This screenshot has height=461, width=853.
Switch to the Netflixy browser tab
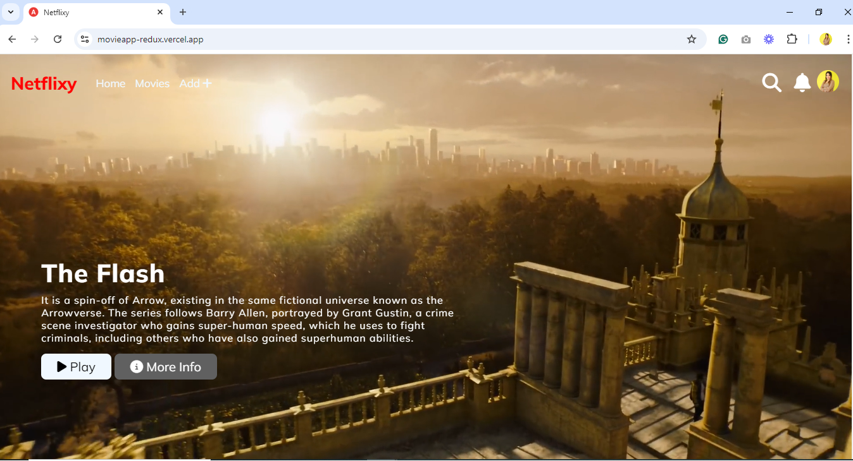[x=97, y=12]
